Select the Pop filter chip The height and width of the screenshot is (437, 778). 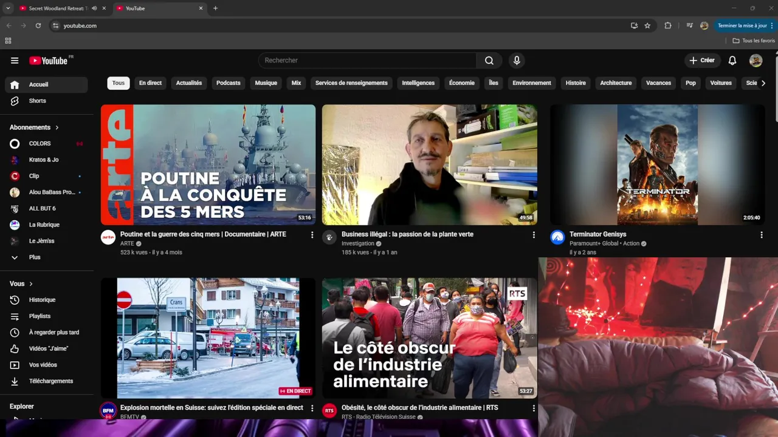pos(690,83)
